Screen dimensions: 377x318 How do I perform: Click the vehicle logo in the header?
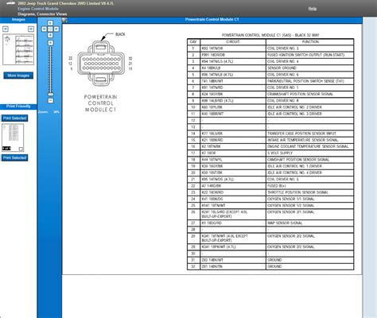pos(11,3)
